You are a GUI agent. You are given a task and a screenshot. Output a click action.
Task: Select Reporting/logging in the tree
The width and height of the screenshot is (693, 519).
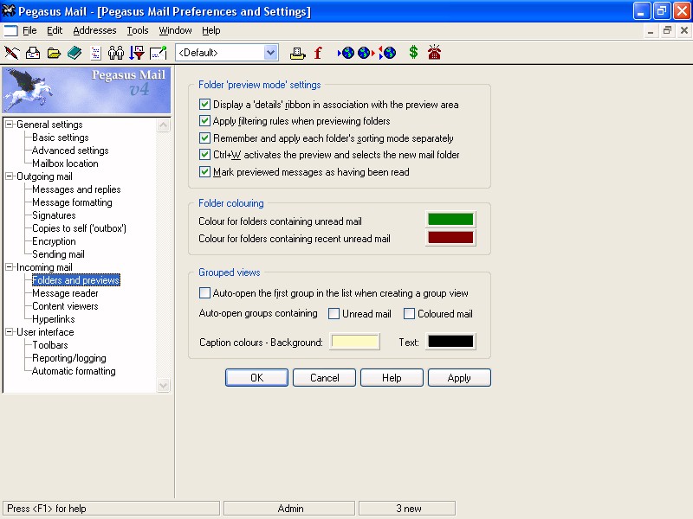69,358
